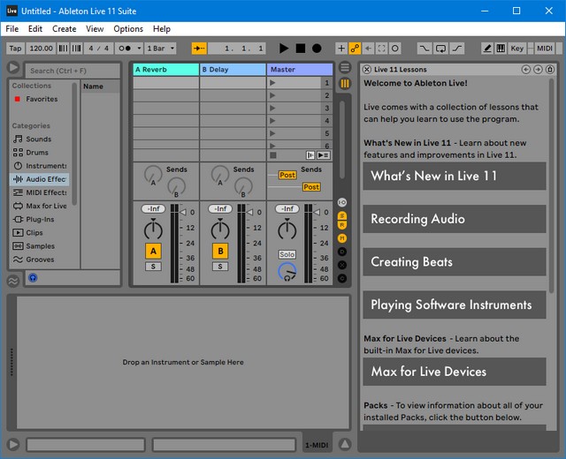Viewport: 566px width, 459px height.
Task: Collapse the browser with the triangle button
Action: click(13, 68)
